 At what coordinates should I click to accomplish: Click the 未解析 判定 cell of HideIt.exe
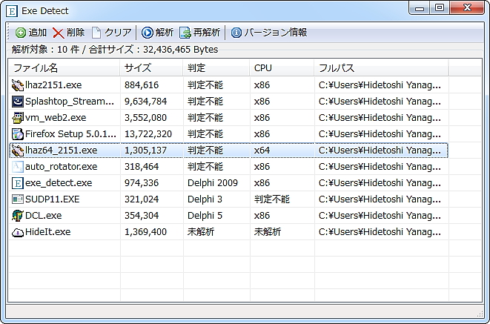coord(201,232)
